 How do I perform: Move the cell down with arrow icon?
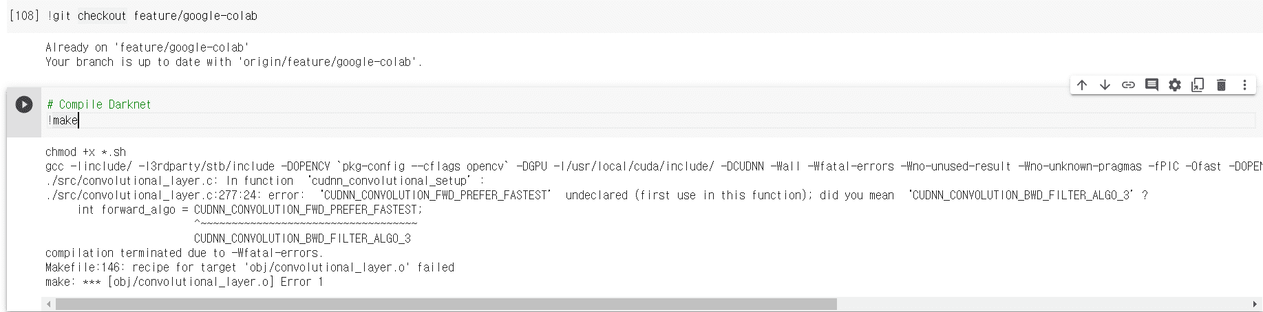pos(1105,85)
